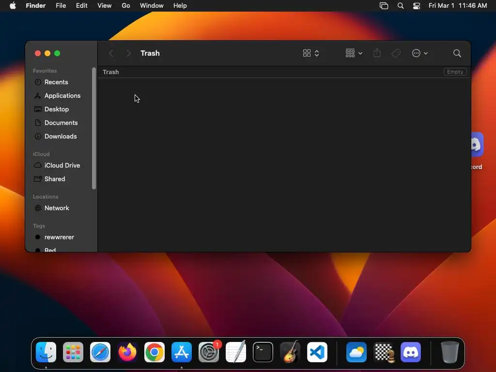Select Downloads in the sidebar
The image size is (496, 372).
pos(61,137)
